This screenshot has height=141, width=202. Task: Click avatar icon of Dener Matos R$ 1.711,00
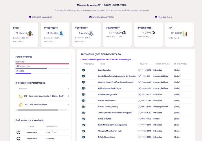19,132
